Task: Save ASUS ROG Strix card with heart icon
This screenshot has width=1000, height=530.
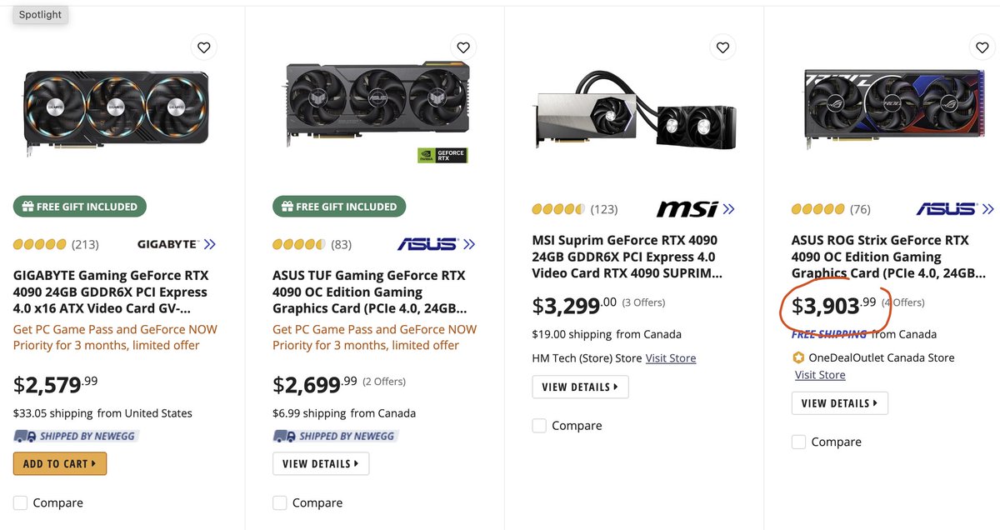Action: coord(982,47)
